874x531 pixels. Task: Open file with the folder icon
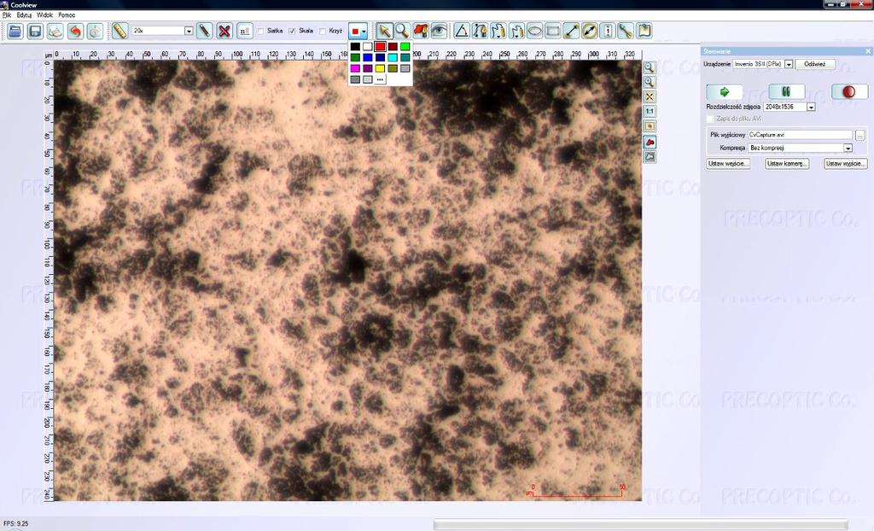click(x=15, y=31)
